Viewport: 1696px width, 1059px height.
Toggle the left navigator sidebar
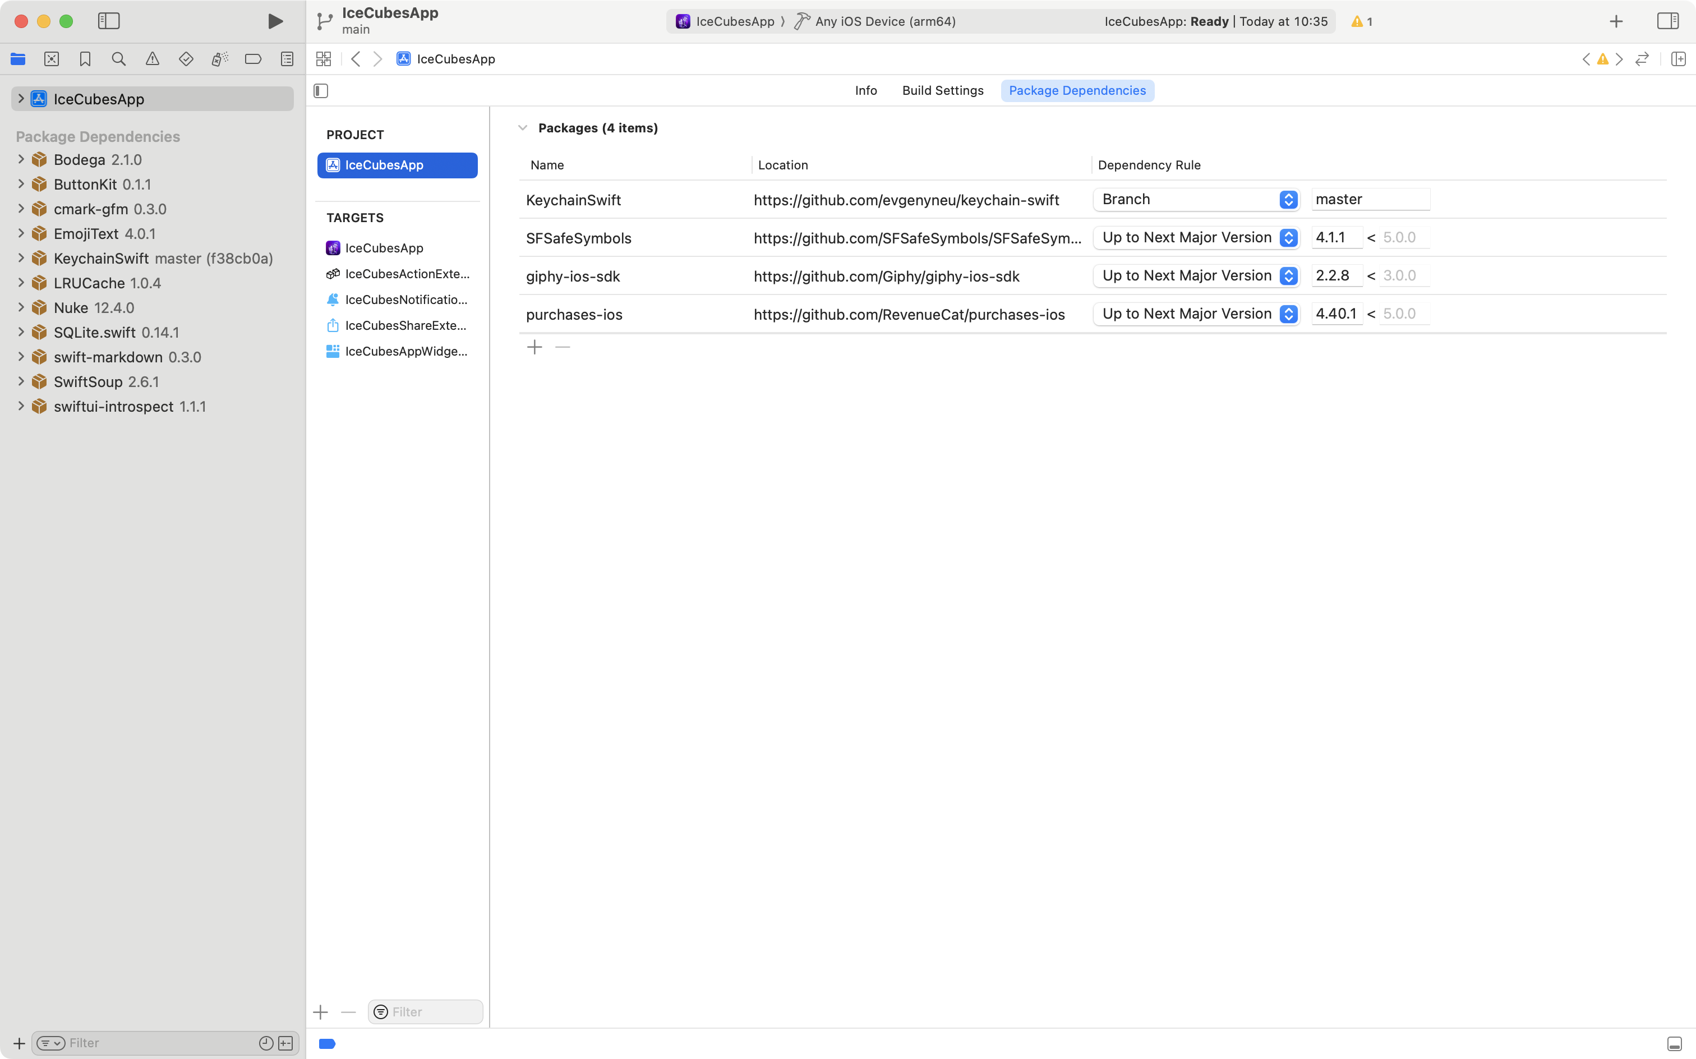tap(109, 21)
